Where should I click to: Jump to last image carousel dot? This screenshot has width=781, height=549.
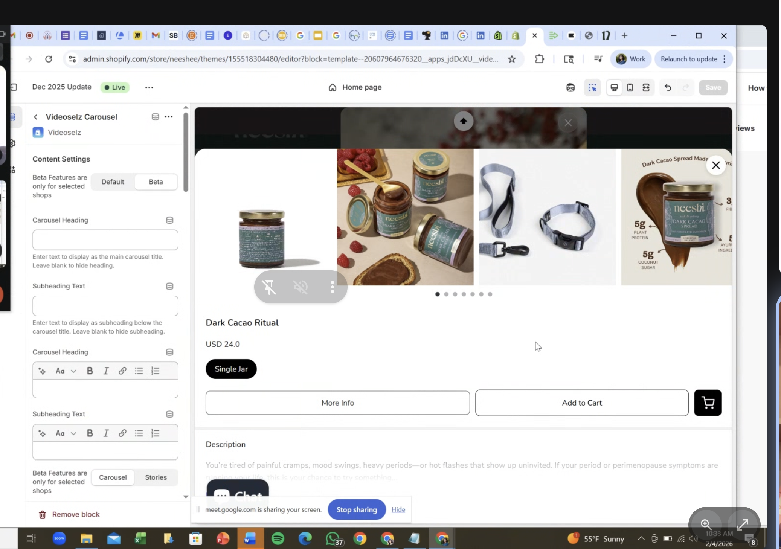coord(490,294)
